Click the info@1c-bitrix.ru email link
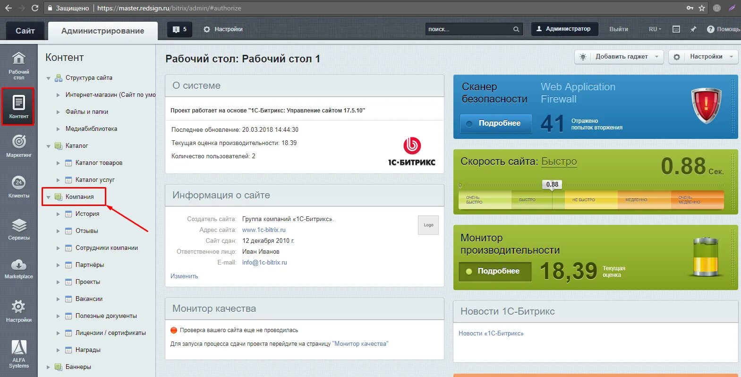This screenshot has width=741, height=377. (264, 263)
